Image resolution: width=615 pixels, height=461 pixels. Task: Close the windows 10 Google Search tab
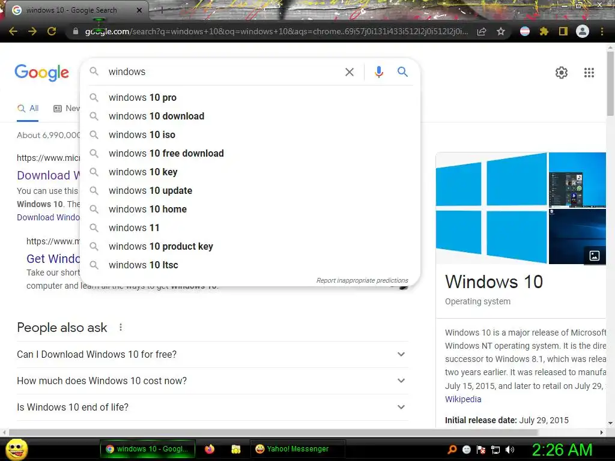[139, 11]
